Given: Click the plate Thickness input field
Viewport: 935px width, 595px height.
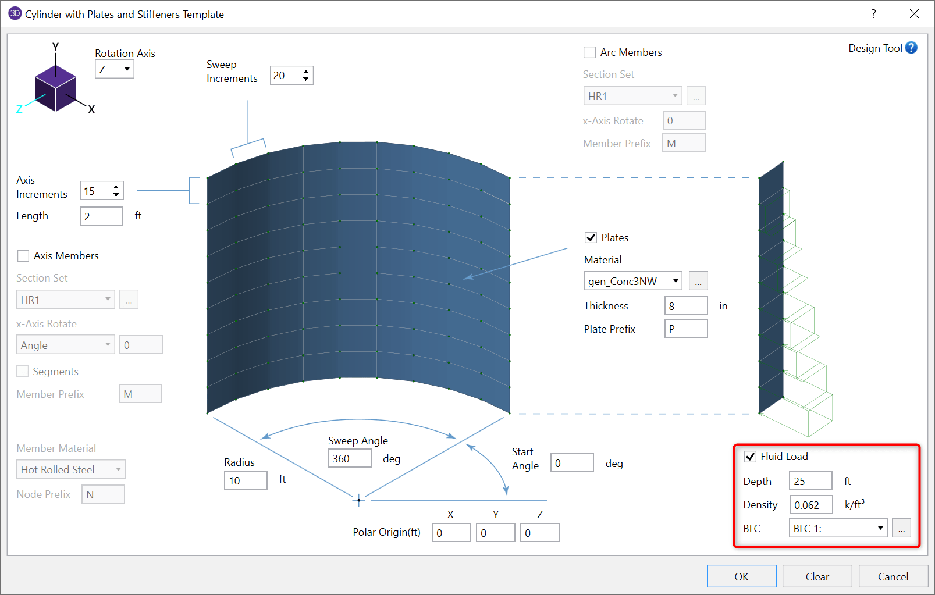Looking at the screenshot, I should click(x=685, y=306).
